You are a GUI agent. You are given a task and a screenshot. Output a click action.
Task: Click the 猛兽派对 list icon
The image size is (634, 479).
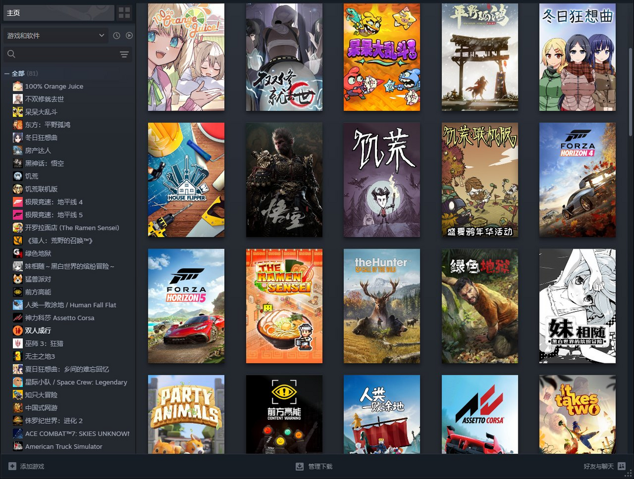(18, 279)
